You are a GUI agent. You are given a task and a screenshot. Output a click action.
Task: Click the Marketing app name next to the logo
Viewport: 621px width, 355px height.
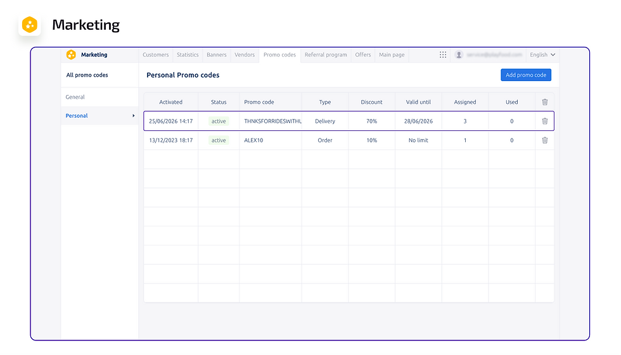pos(94,54)
